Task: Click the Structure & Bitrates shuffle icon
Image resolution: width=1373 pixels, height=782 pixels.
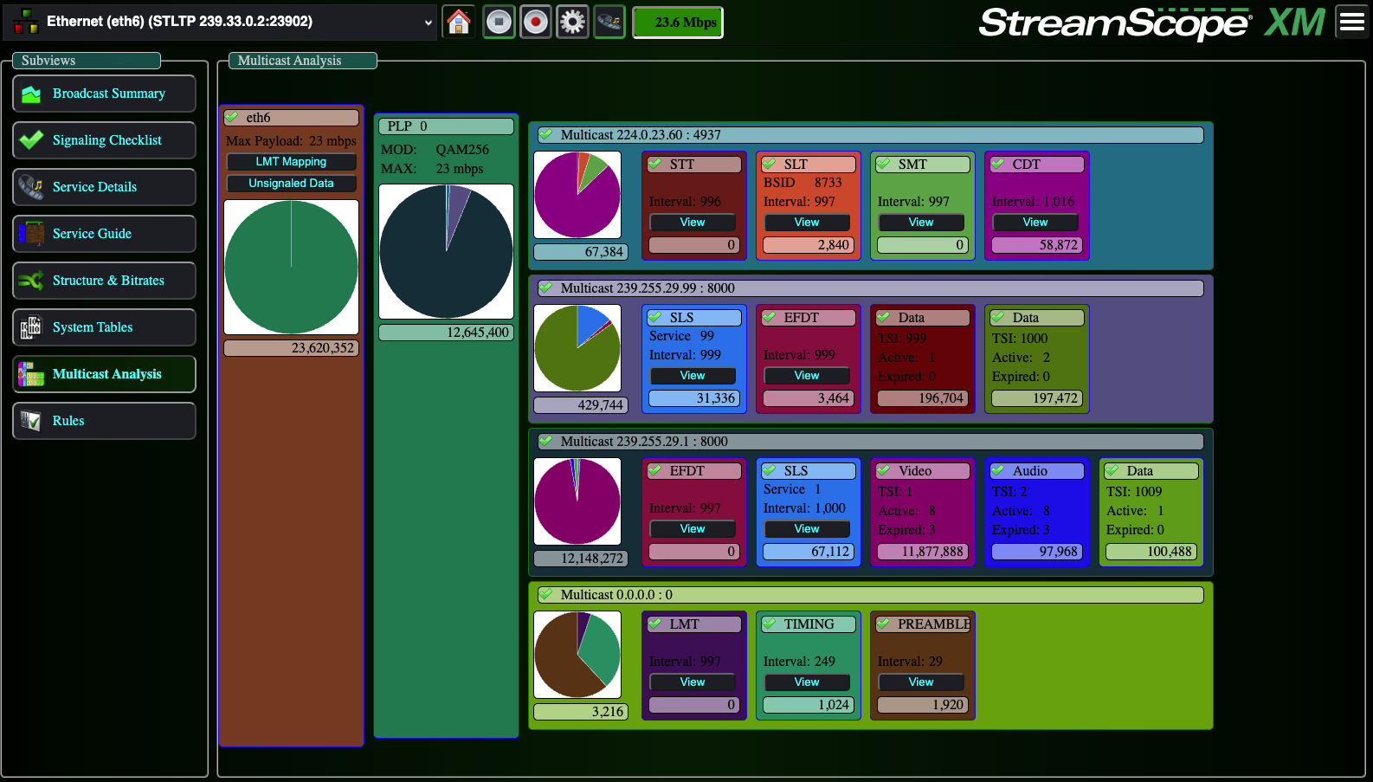Action: (32, 281)
